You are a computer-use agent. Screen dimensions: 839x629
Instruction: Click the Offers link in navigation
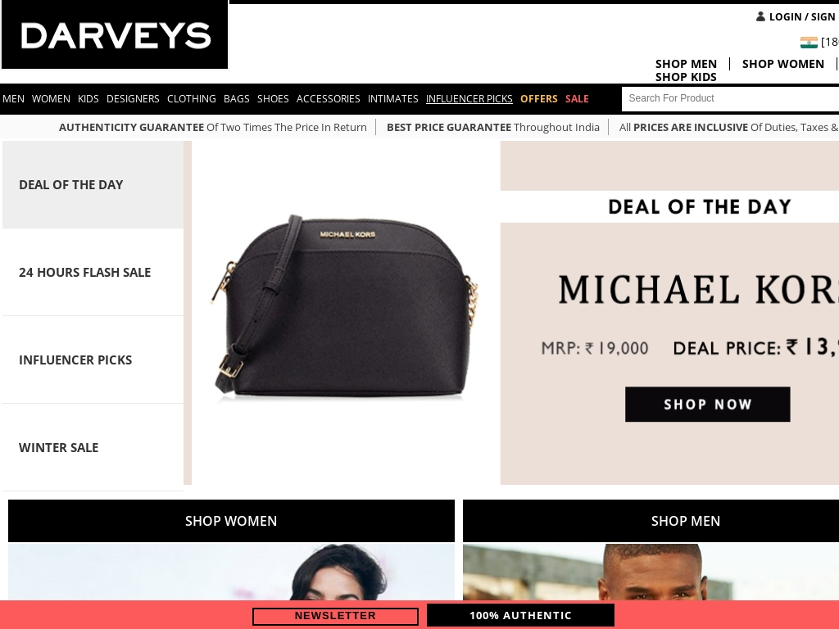(x=539, y=99)
